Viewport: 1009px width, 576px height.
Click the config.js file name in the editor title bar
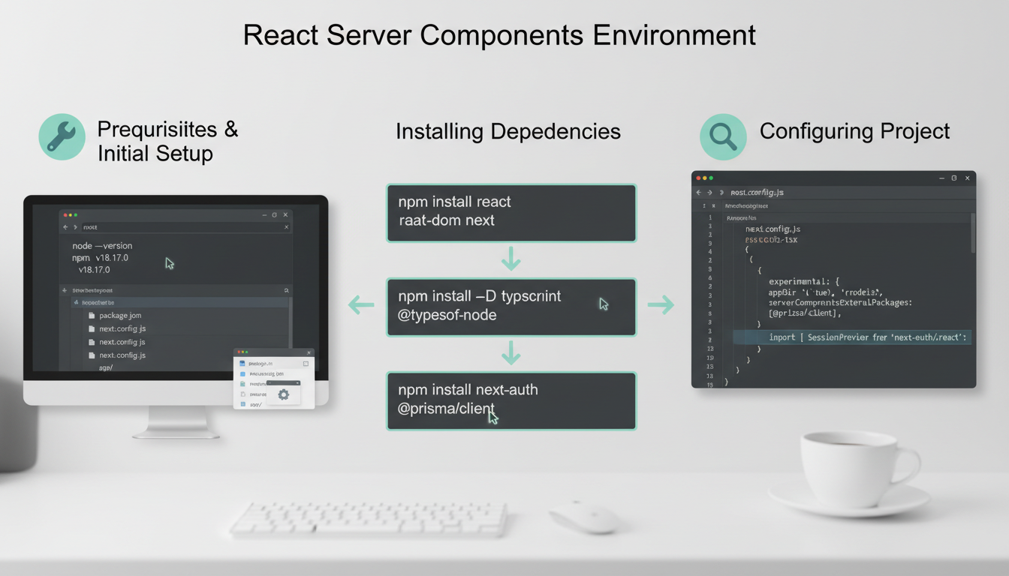tap(757, 193)
